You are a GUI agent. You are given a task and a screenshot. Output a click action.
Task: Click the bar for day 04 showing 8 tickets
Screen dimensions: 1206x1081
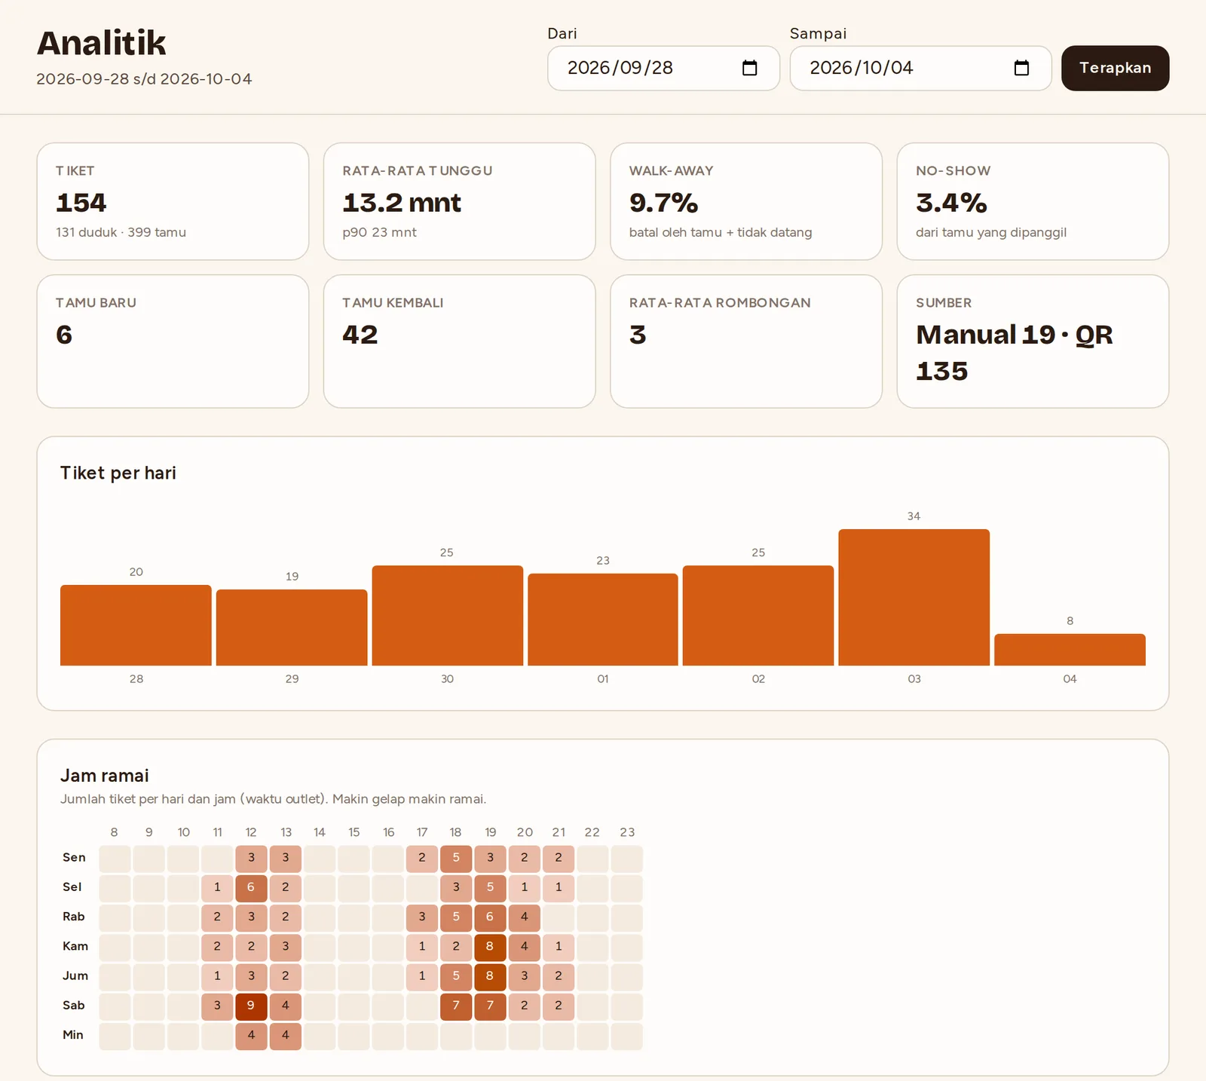(x=1070, y=650)
